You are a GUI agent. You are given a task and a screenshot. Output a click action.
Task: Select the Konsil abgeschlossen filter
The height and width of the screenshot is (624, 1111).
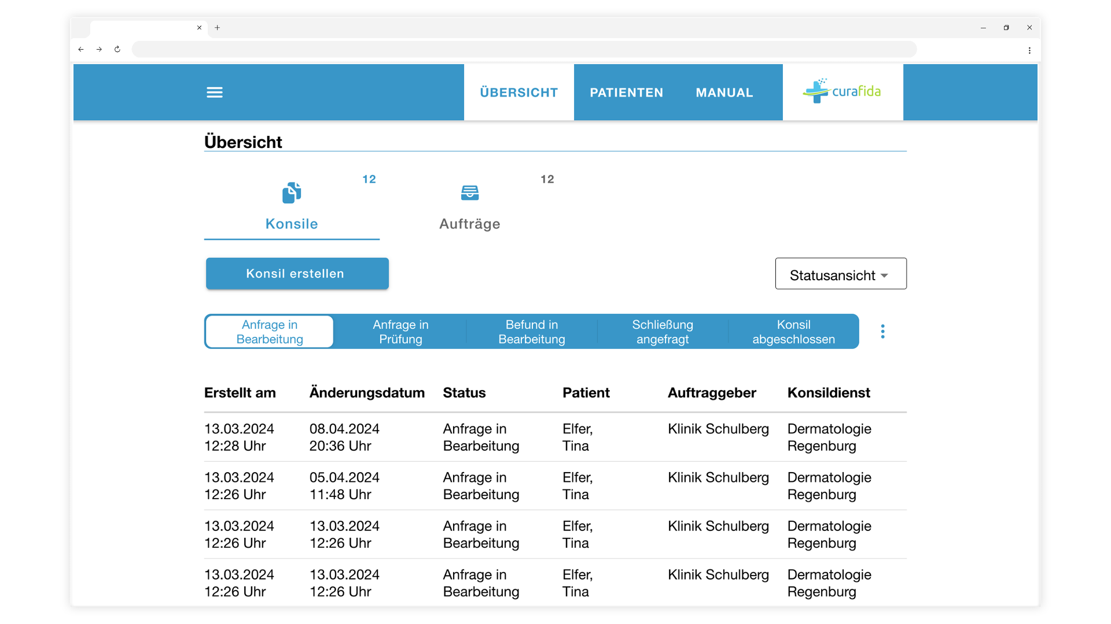(793, 332)
